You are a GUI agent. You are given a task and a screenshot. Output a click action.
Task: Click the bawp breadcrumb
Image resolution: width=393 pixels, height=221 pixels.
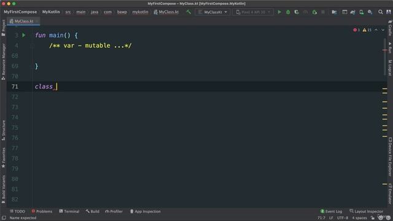(x=122, y=12)
